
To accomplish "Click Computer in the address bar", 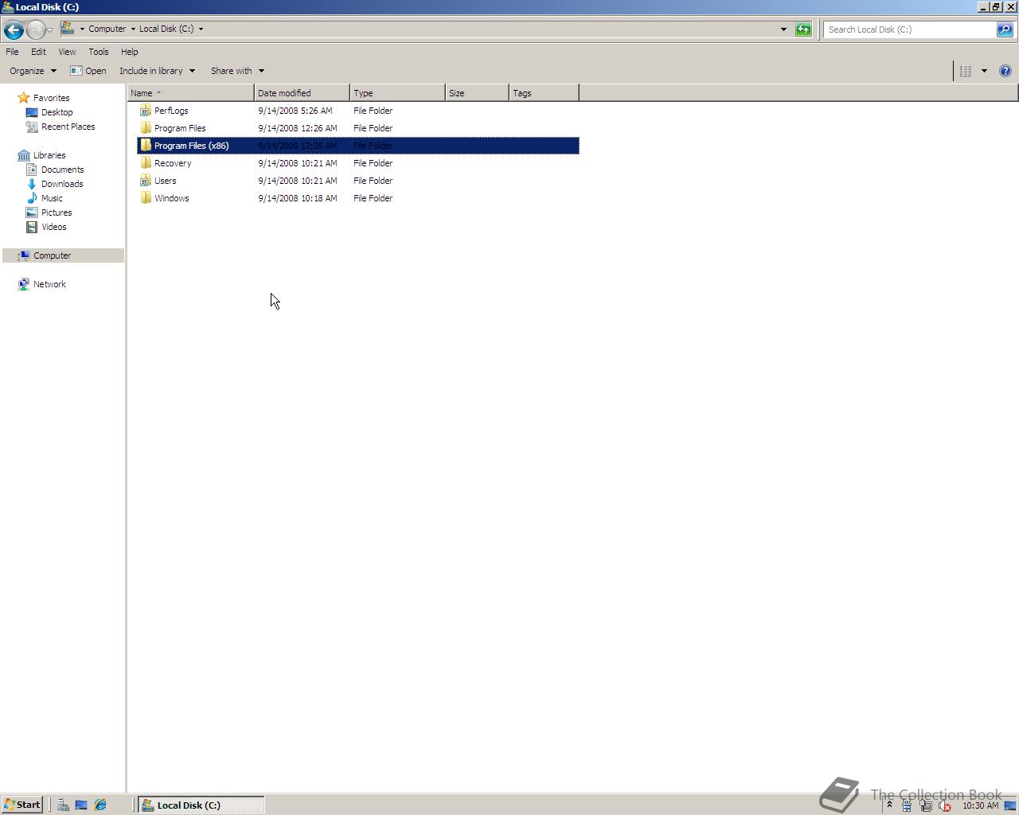I will (107, 29).
